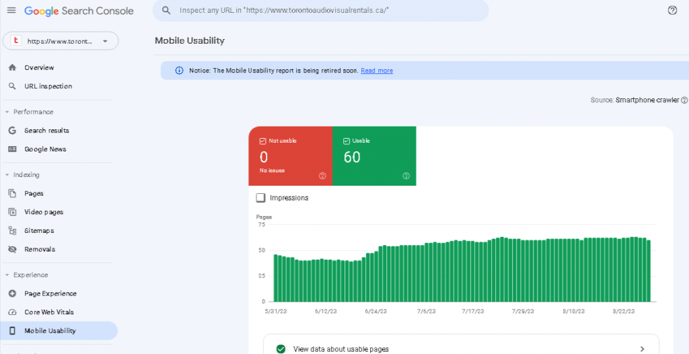
Task: Click the Core Web Vitals gauge icon
Action: [12, 312]
